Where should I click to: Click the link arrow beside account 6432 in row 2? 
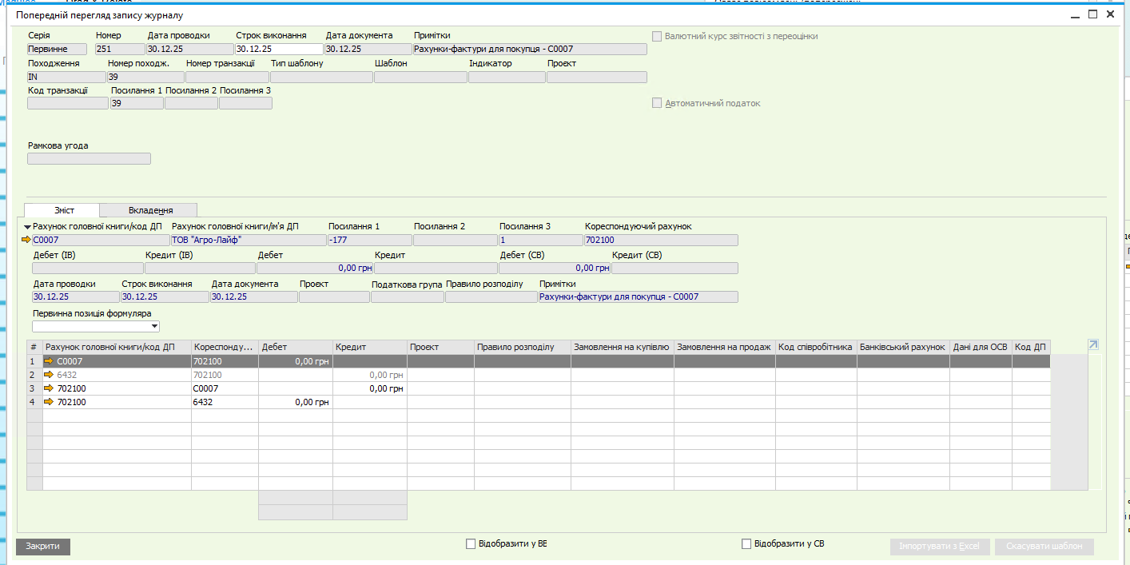(x=50, y=375)
